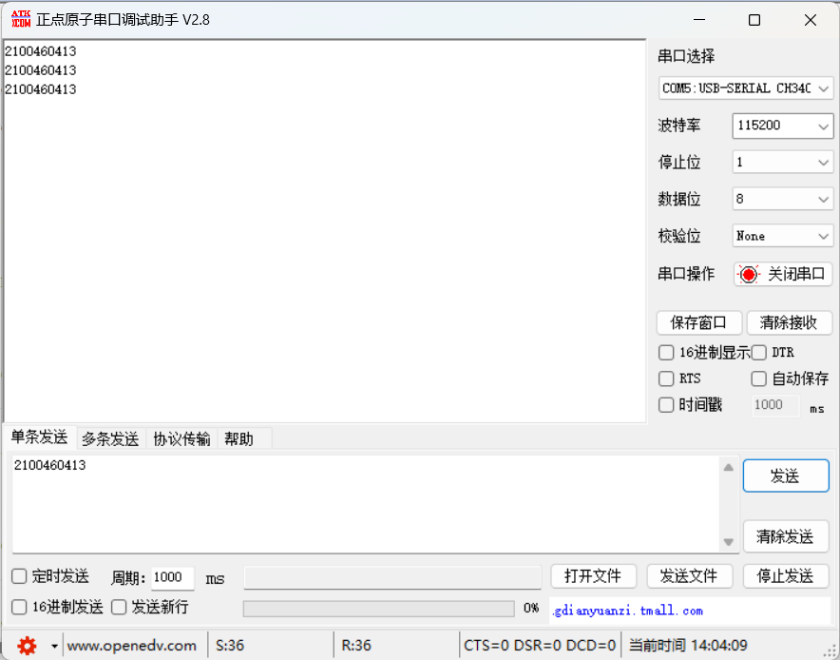The width and height of the screenshot is (840, 660).
Task: Open the 校验位 None dropdown
Action: pyautogui.click(x=783, y=236)
